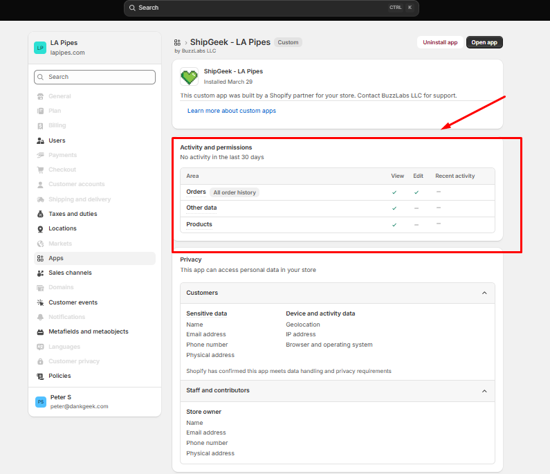Click the All order history badge
Screen dimensions: 550x474
(x=235, y=192)
